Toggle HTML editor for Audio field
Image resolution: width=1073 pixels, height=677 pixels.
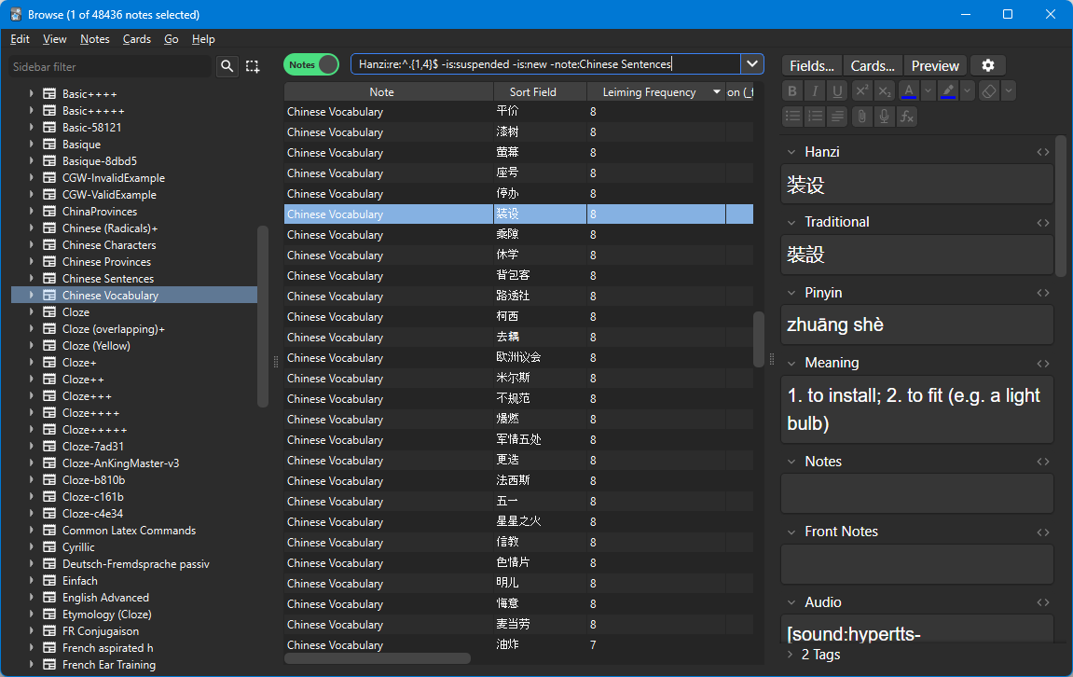(1043, 602)
